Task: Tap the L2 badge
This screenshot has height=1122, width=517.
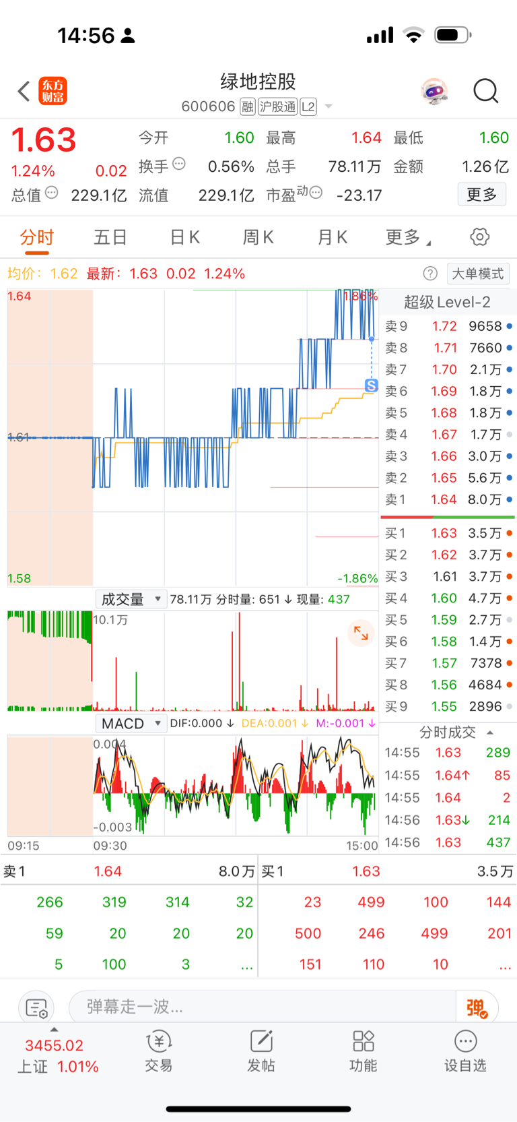Action: coord(308,106)
